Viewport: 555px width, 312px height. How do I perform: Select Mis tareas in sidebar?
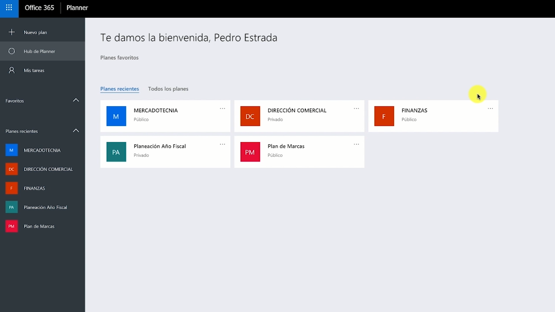point(42,70)
